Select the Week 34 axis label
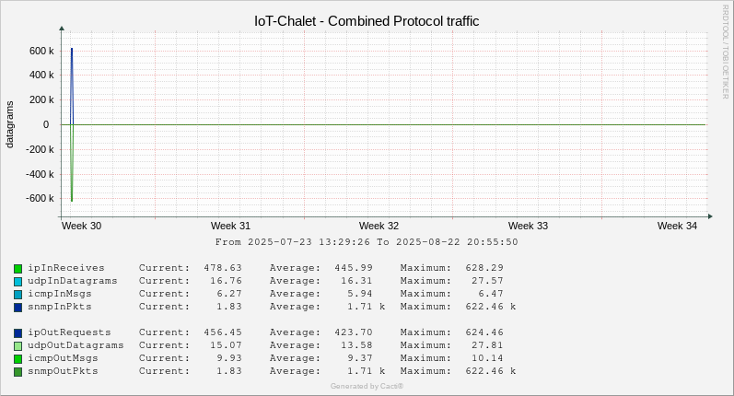 click(x=677, y=226)
